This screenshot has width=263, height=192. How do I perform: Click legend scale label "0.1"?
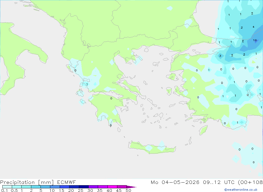coord(4,190)
